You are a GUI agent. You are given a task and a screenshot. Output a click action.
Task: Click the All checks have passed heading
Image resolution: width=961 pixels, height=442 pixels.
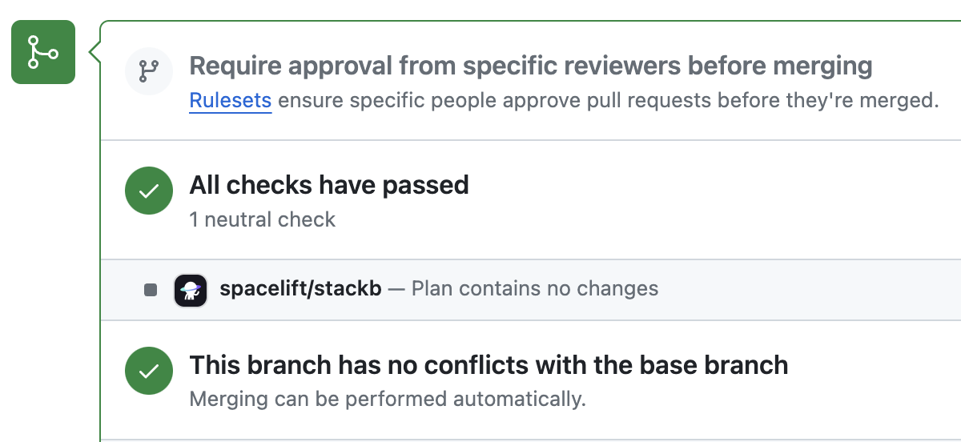[x=328, y=185]
